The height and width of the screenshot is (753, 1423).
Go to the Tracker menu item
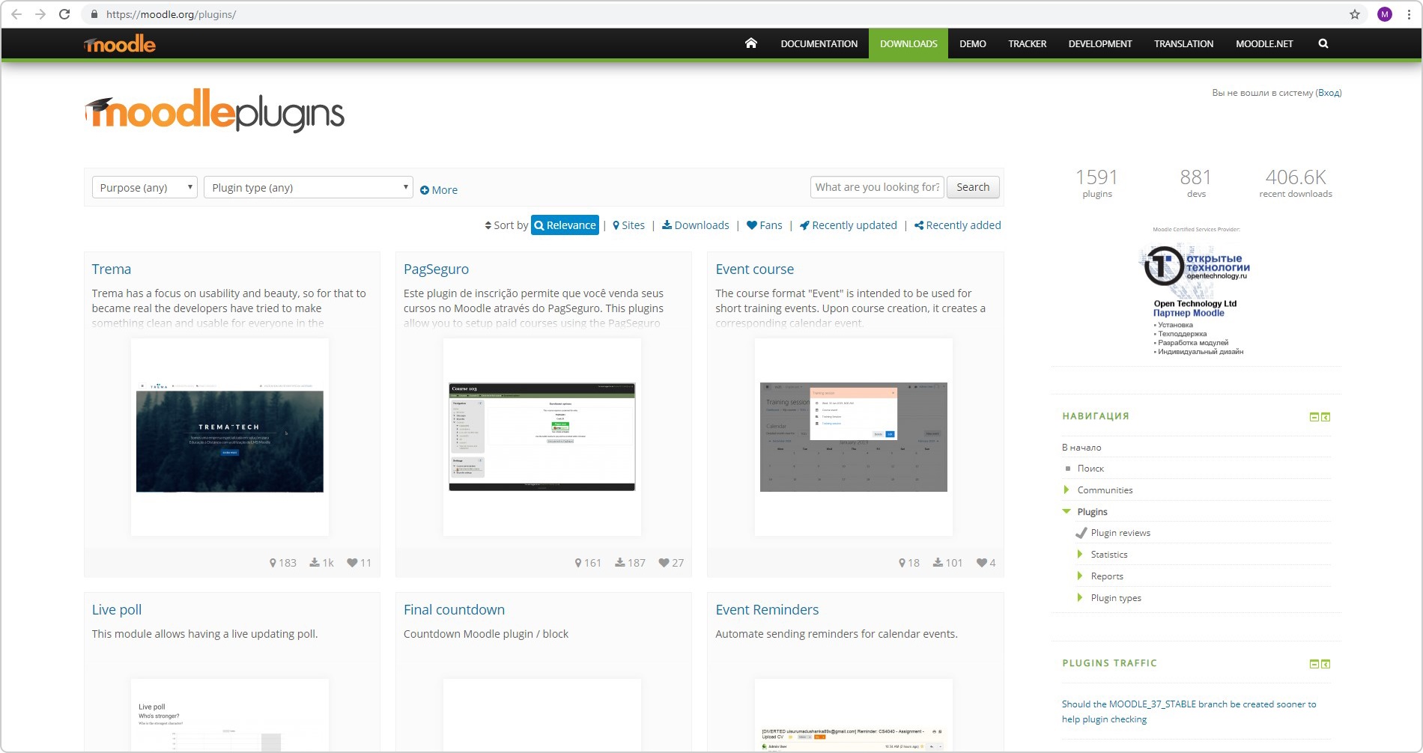(1027, 43)
